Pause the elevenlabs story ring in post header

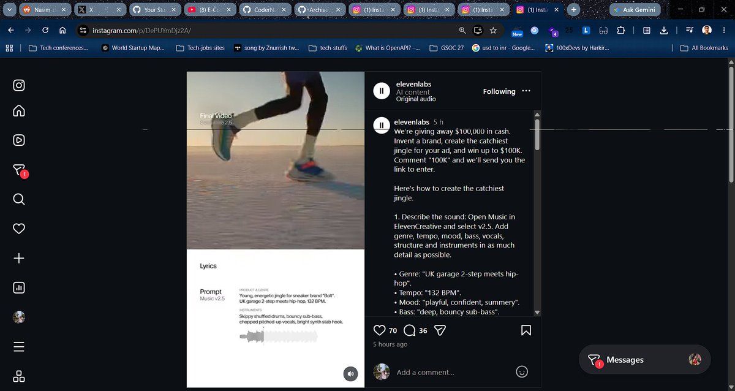[382, 91]
